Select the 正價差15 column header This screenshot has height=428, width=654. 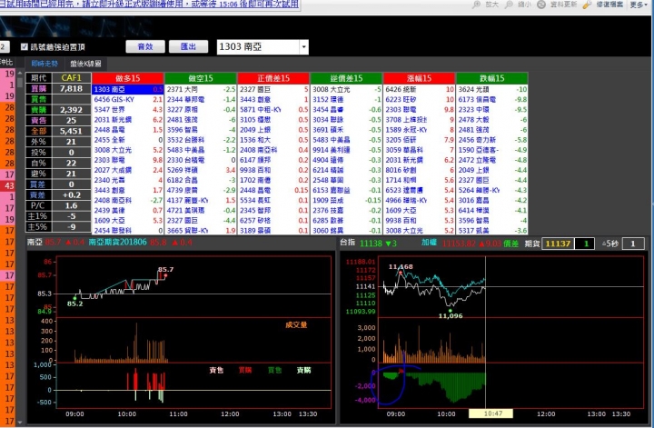coord(273,78)
